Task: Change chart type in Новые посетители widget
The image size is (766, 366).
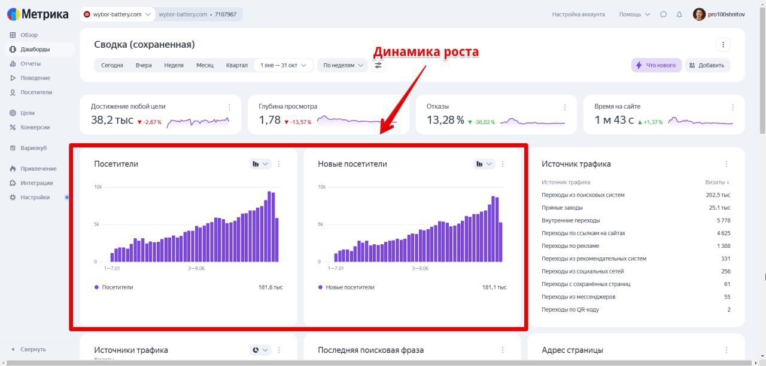Action: [x=484, y=164]
